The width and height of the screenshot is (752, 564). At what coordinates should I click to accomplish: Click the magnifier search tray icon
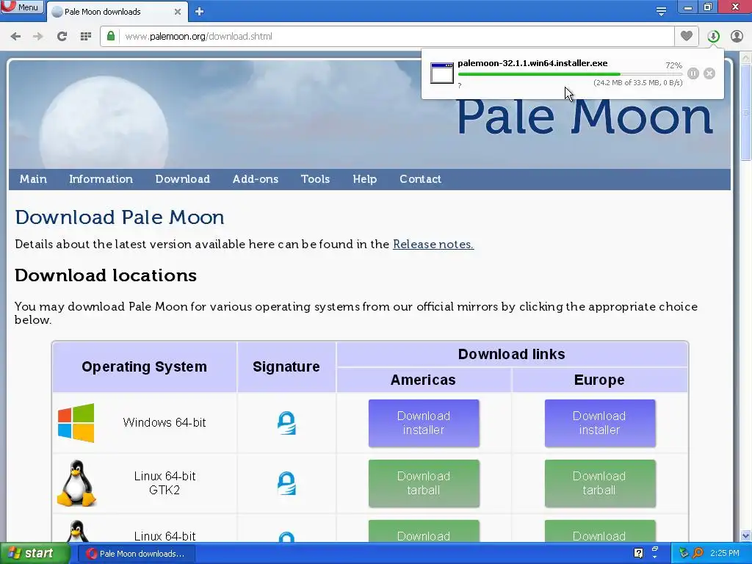[x=698, y=553]
